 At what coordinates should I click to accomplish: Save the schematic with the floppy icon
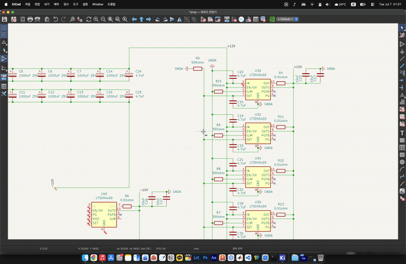[x=4, y=19]
